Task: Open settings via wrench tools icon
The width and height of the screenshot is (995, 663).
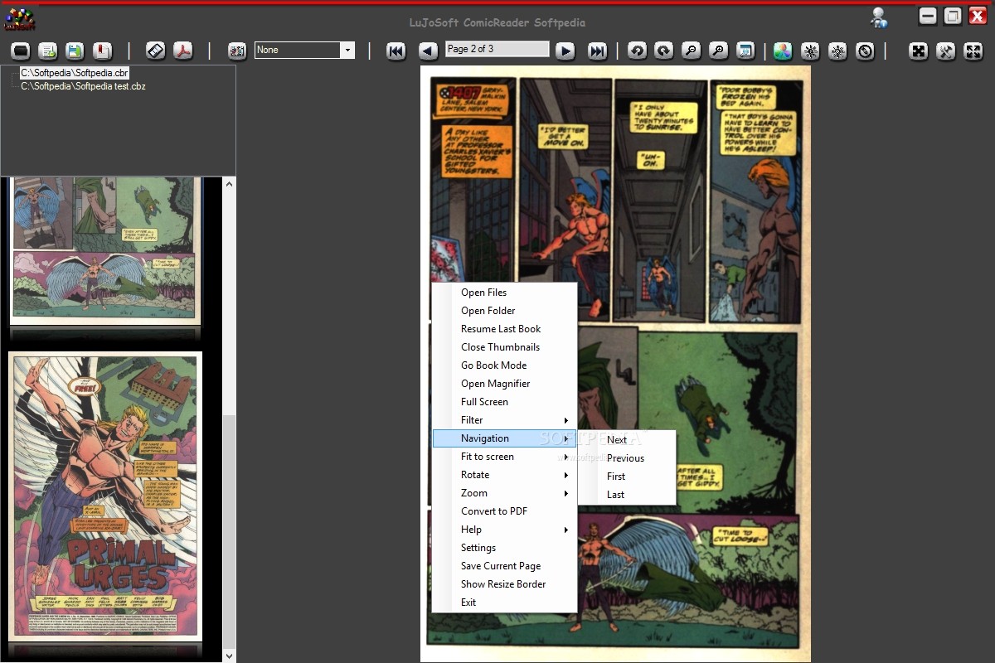Action: (946, 51)
